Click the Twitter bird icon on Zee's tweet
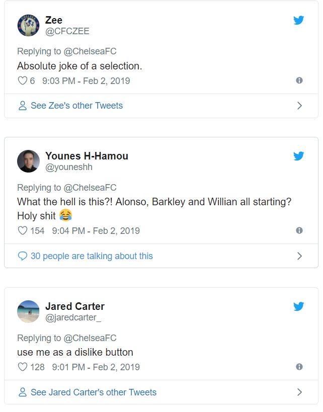Image resolution: width=323 pixels, height=412 pixels. point(299,20)
